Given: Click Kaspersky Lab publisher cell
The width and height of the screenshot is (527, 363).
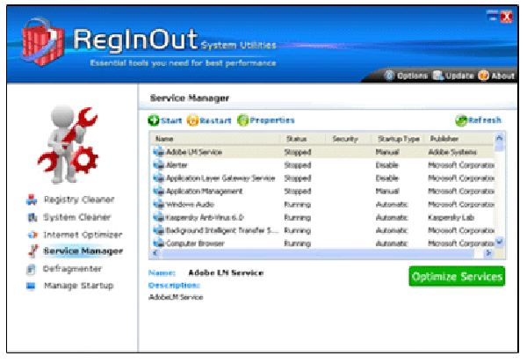Looking at the screenshot, I should coord(451,218).
